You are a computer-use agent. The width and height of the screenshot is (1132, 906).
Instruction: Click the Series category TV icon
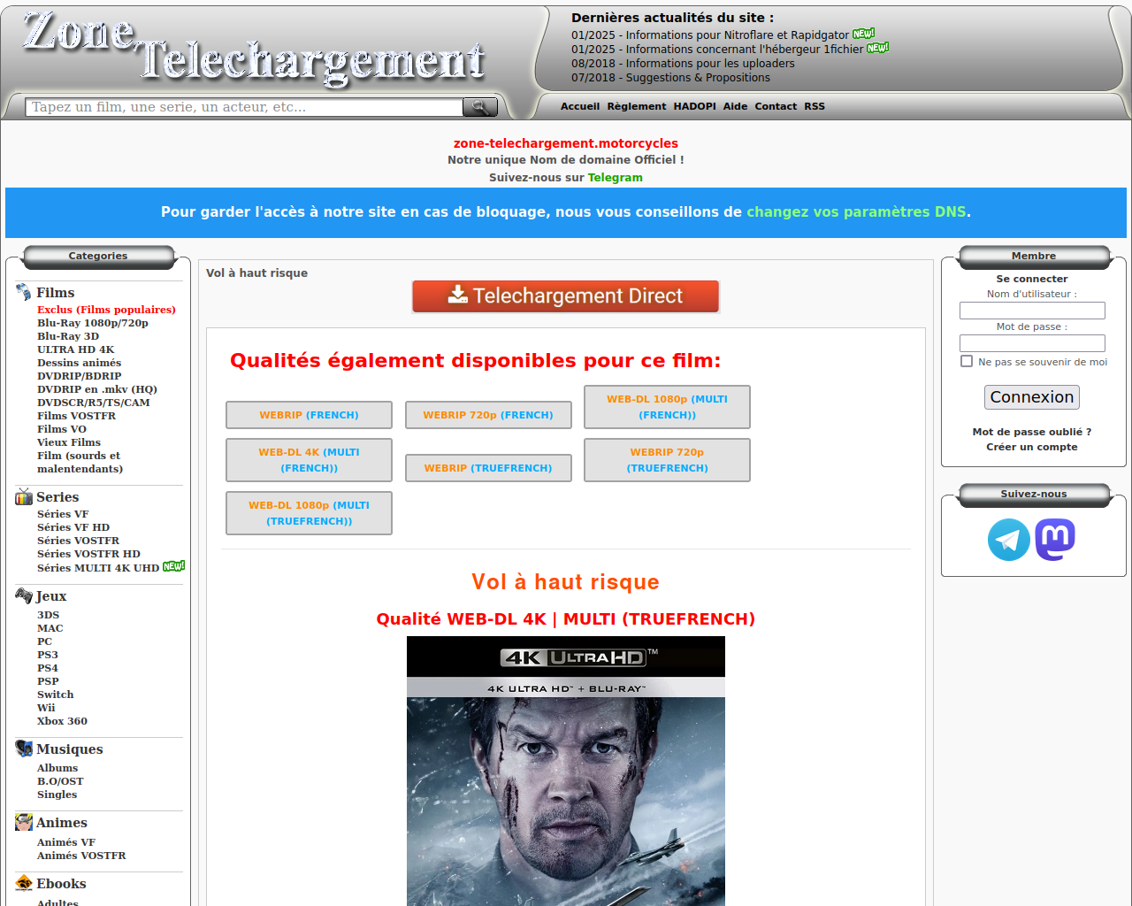pos(24,496)
